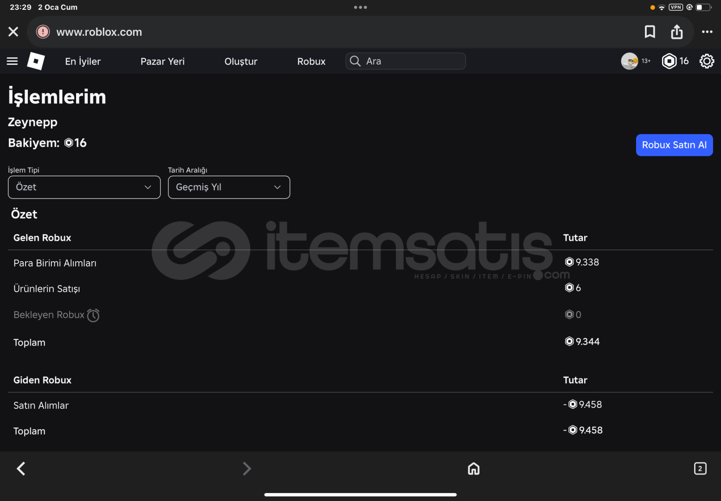Image resolution: width=721 pixels, height=501 pixels.
Task: Tap the Bekleyen Robux clock icon
Action: point(93,315)
